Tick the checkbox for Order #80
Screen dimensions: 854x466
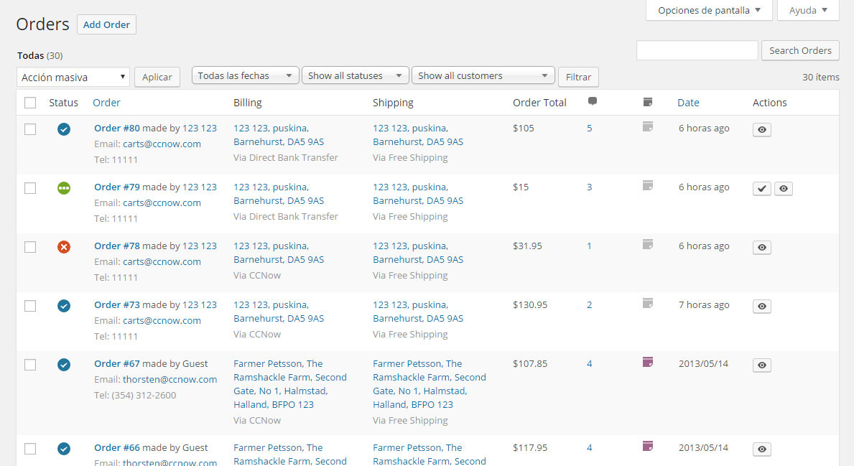pos(30,129)
